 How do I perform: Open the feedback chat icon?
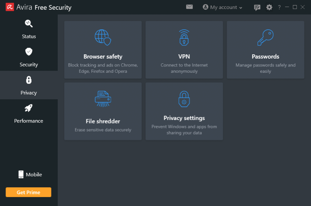[257, 7]
